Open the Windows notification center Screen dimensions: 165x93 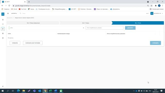click(162, 91)
